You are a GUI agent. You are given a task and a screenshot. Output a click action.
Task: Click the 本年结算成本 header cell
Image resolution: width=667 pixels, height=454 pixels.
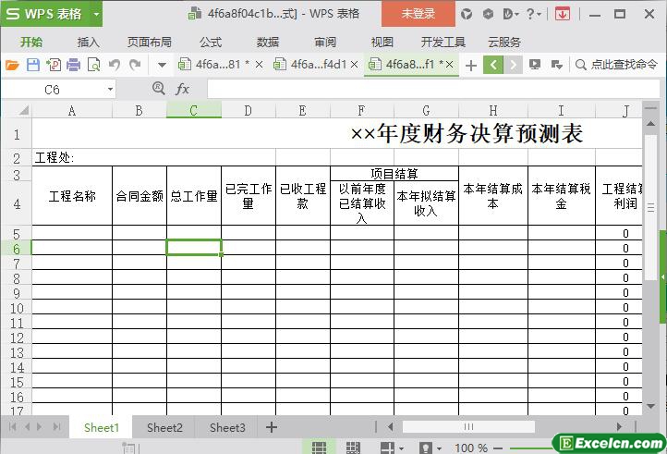click(x=493, y=196)
